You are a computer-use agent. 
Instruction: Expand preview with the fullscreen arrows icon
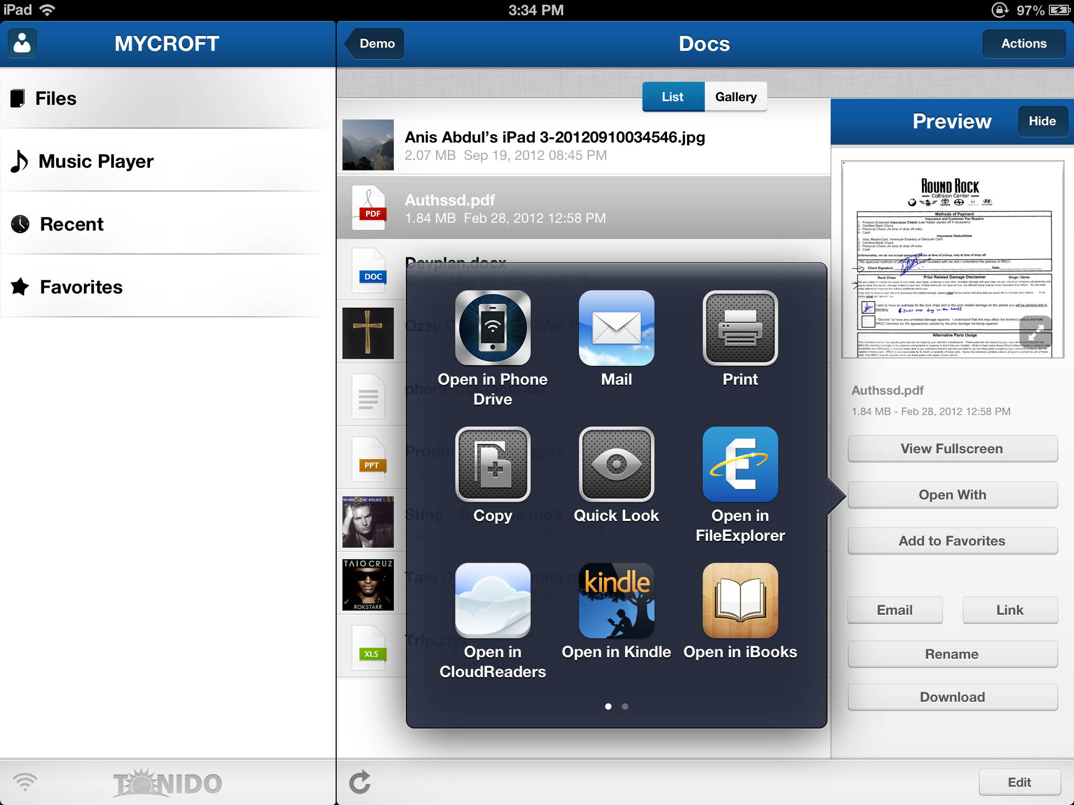tap(1035, 332)
